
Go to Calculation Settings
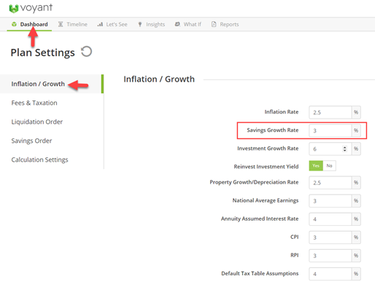point(39,160)
